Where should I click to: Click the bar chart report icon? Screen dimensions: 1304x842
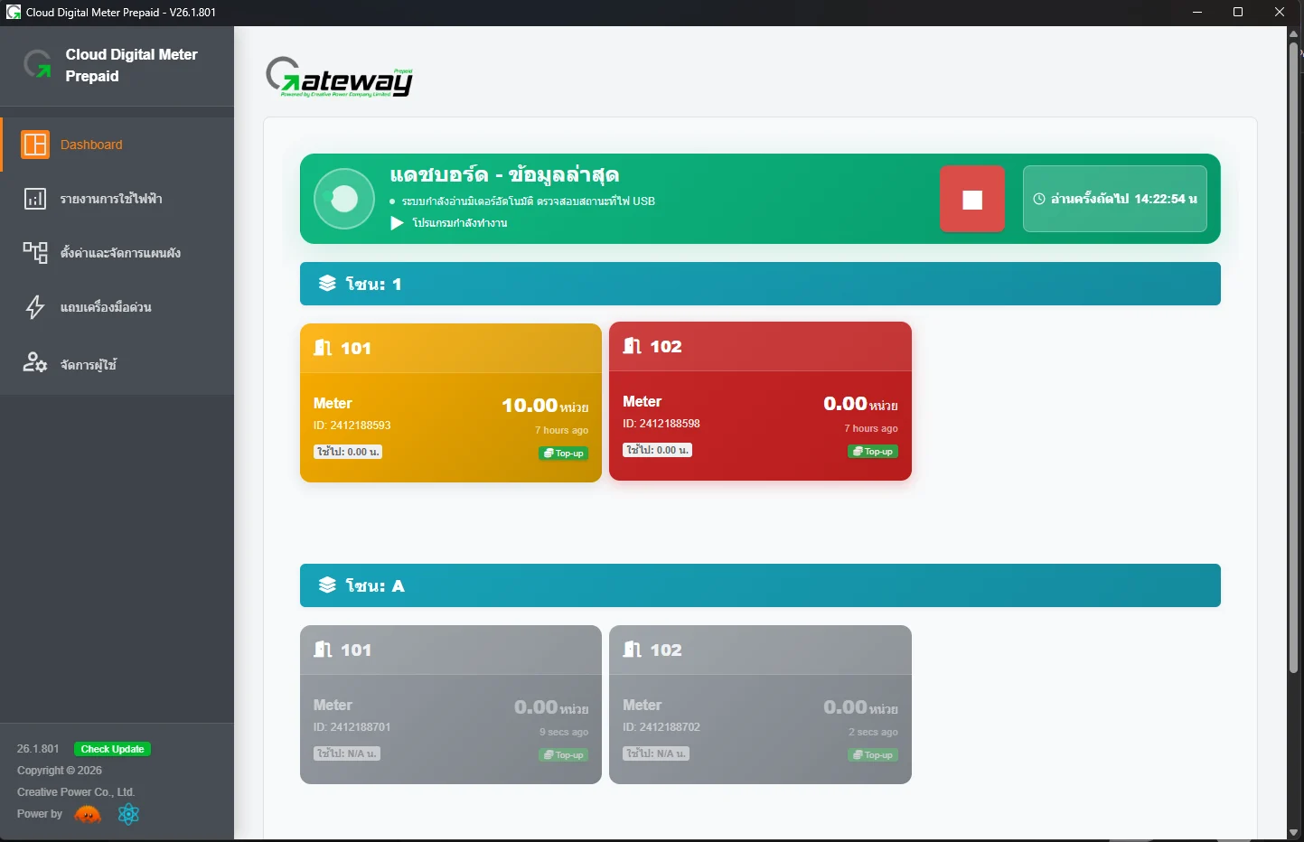pyautogui.click(x=35, y=199)
